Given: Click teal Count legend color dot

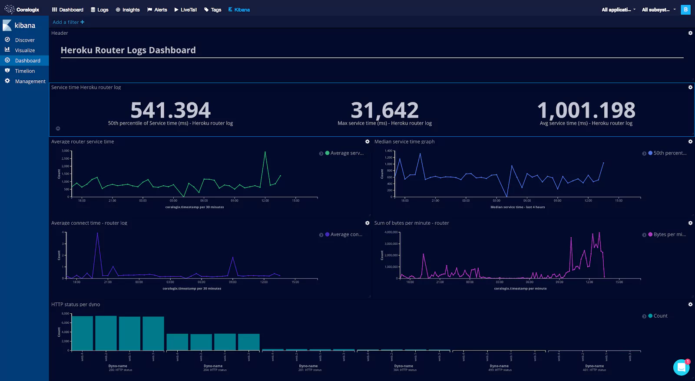Looking at the screenshot, I should 650,315.
